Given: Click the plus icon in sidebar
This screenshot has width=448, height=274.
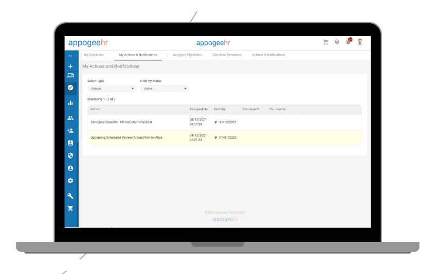Looking at the screenshot, I should point(70,66).
